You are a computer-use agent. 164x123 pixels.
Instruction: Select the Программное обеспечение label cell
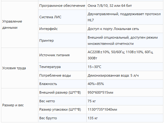pyautogui.click(x=62, y=6)
